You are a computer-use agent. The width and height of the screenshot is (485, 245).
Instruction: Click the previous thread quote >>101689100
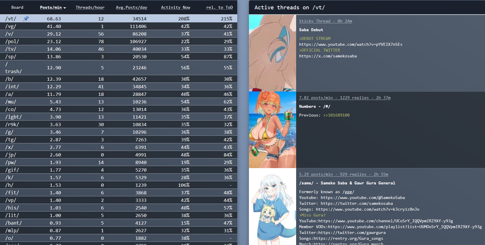click(336, 115)
